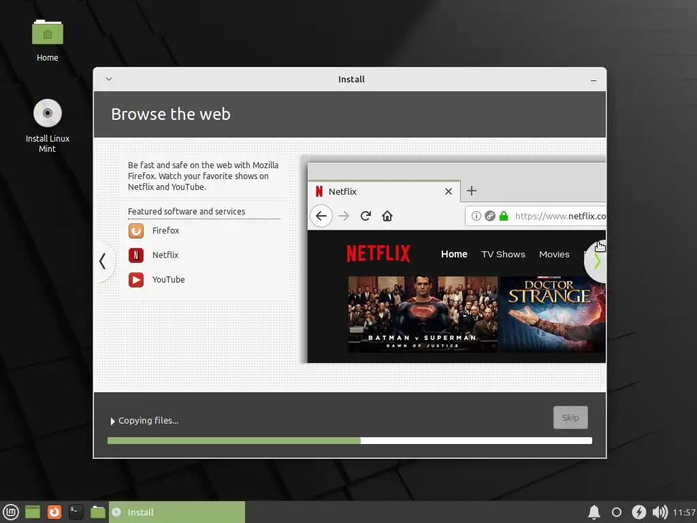Select the Install window in the taskbar
The width and height of the screenshot is (697, 523).
[177, 512]
